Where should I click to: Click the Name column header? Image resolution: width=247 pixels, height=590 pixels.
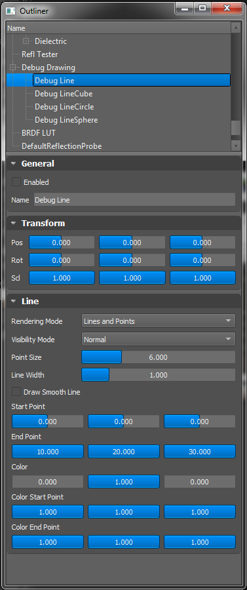(119, 28)
